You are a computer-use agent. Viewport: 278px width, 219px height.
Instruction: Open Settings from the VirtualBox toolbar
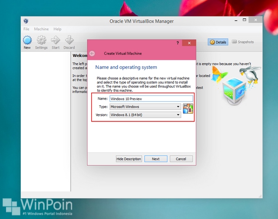click(41, 42)
